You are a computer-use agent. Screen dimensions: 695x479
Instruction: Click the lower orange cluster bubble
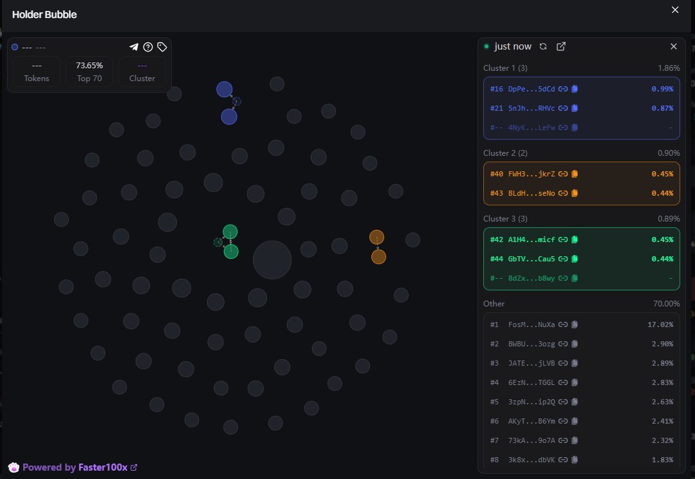[x=378, y=257]
